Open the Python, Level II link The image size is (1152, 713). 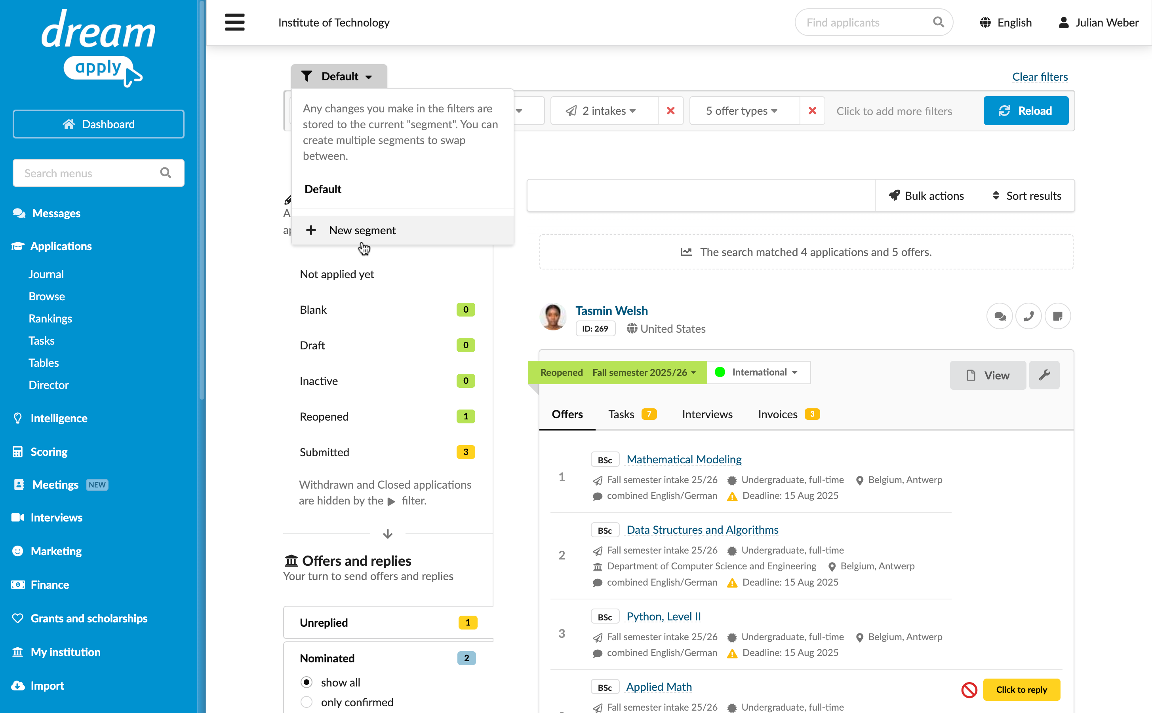(664, 616)
